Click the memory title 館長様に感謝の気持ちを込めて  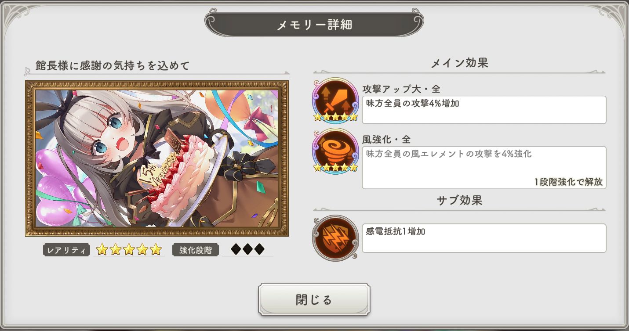tap(113, 66)
